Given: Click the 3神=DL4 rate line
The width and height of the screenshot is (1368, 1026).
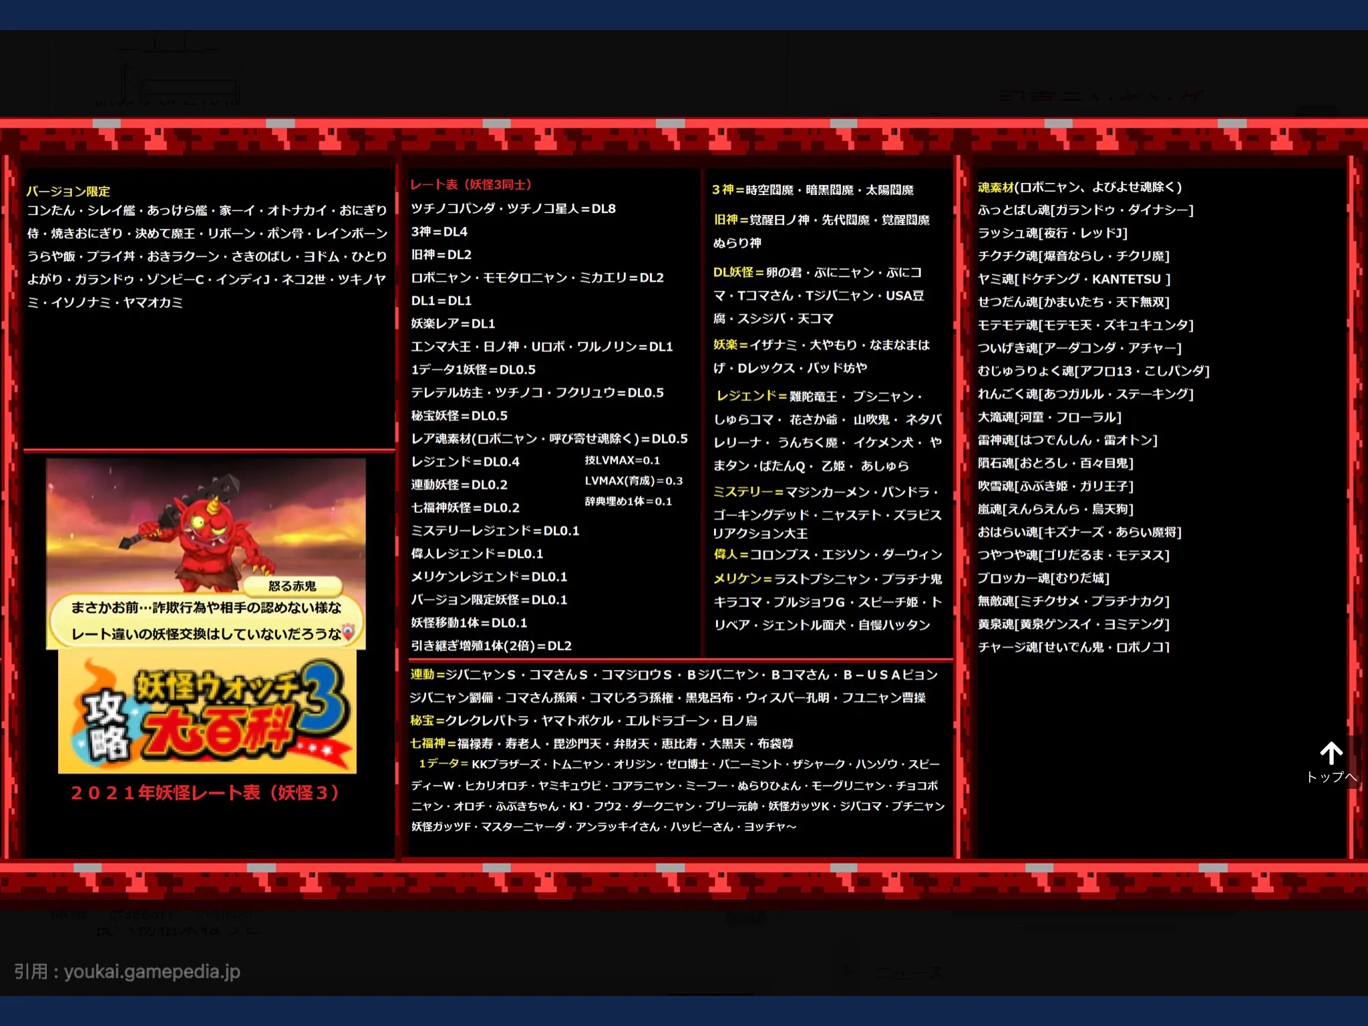Looking at the screenshot, I should 439,232.
